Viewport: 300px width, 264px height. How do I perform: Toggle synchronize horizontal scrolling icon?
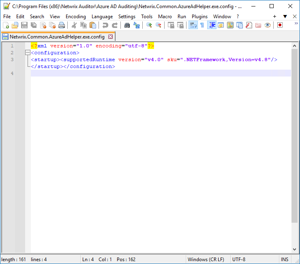180,25
